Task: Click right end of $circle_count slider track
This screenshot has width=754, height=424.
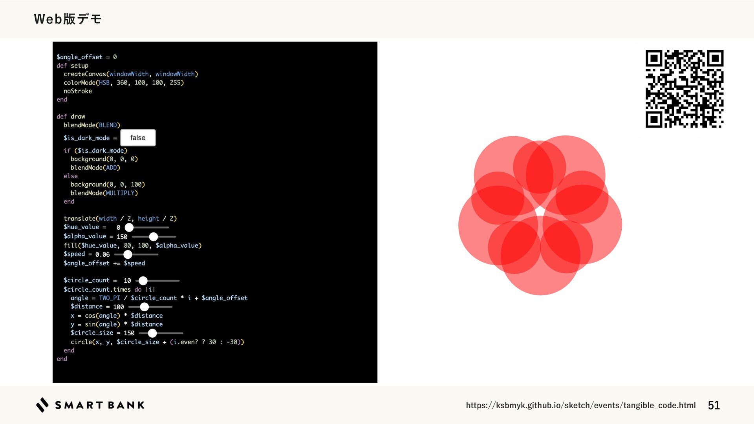Action: tap(178, 281)
